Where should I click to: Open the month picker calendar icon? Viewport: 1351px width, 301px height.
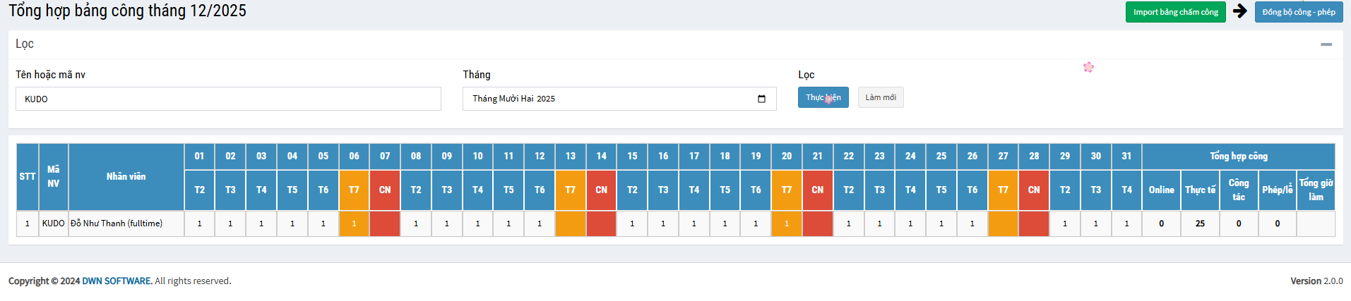(761, 99)
